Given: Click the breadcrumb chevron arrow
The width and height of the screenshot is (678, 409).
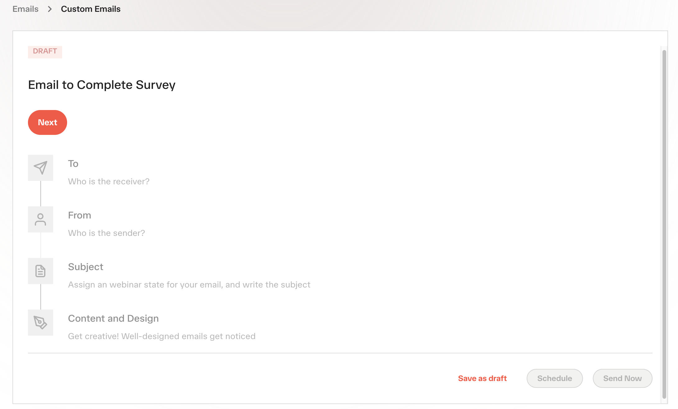Looking at the screenshot, I should click(x=50, y=9).
